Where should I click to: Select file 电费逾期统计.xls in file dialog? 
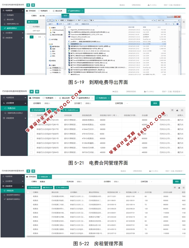click(117, 44)
